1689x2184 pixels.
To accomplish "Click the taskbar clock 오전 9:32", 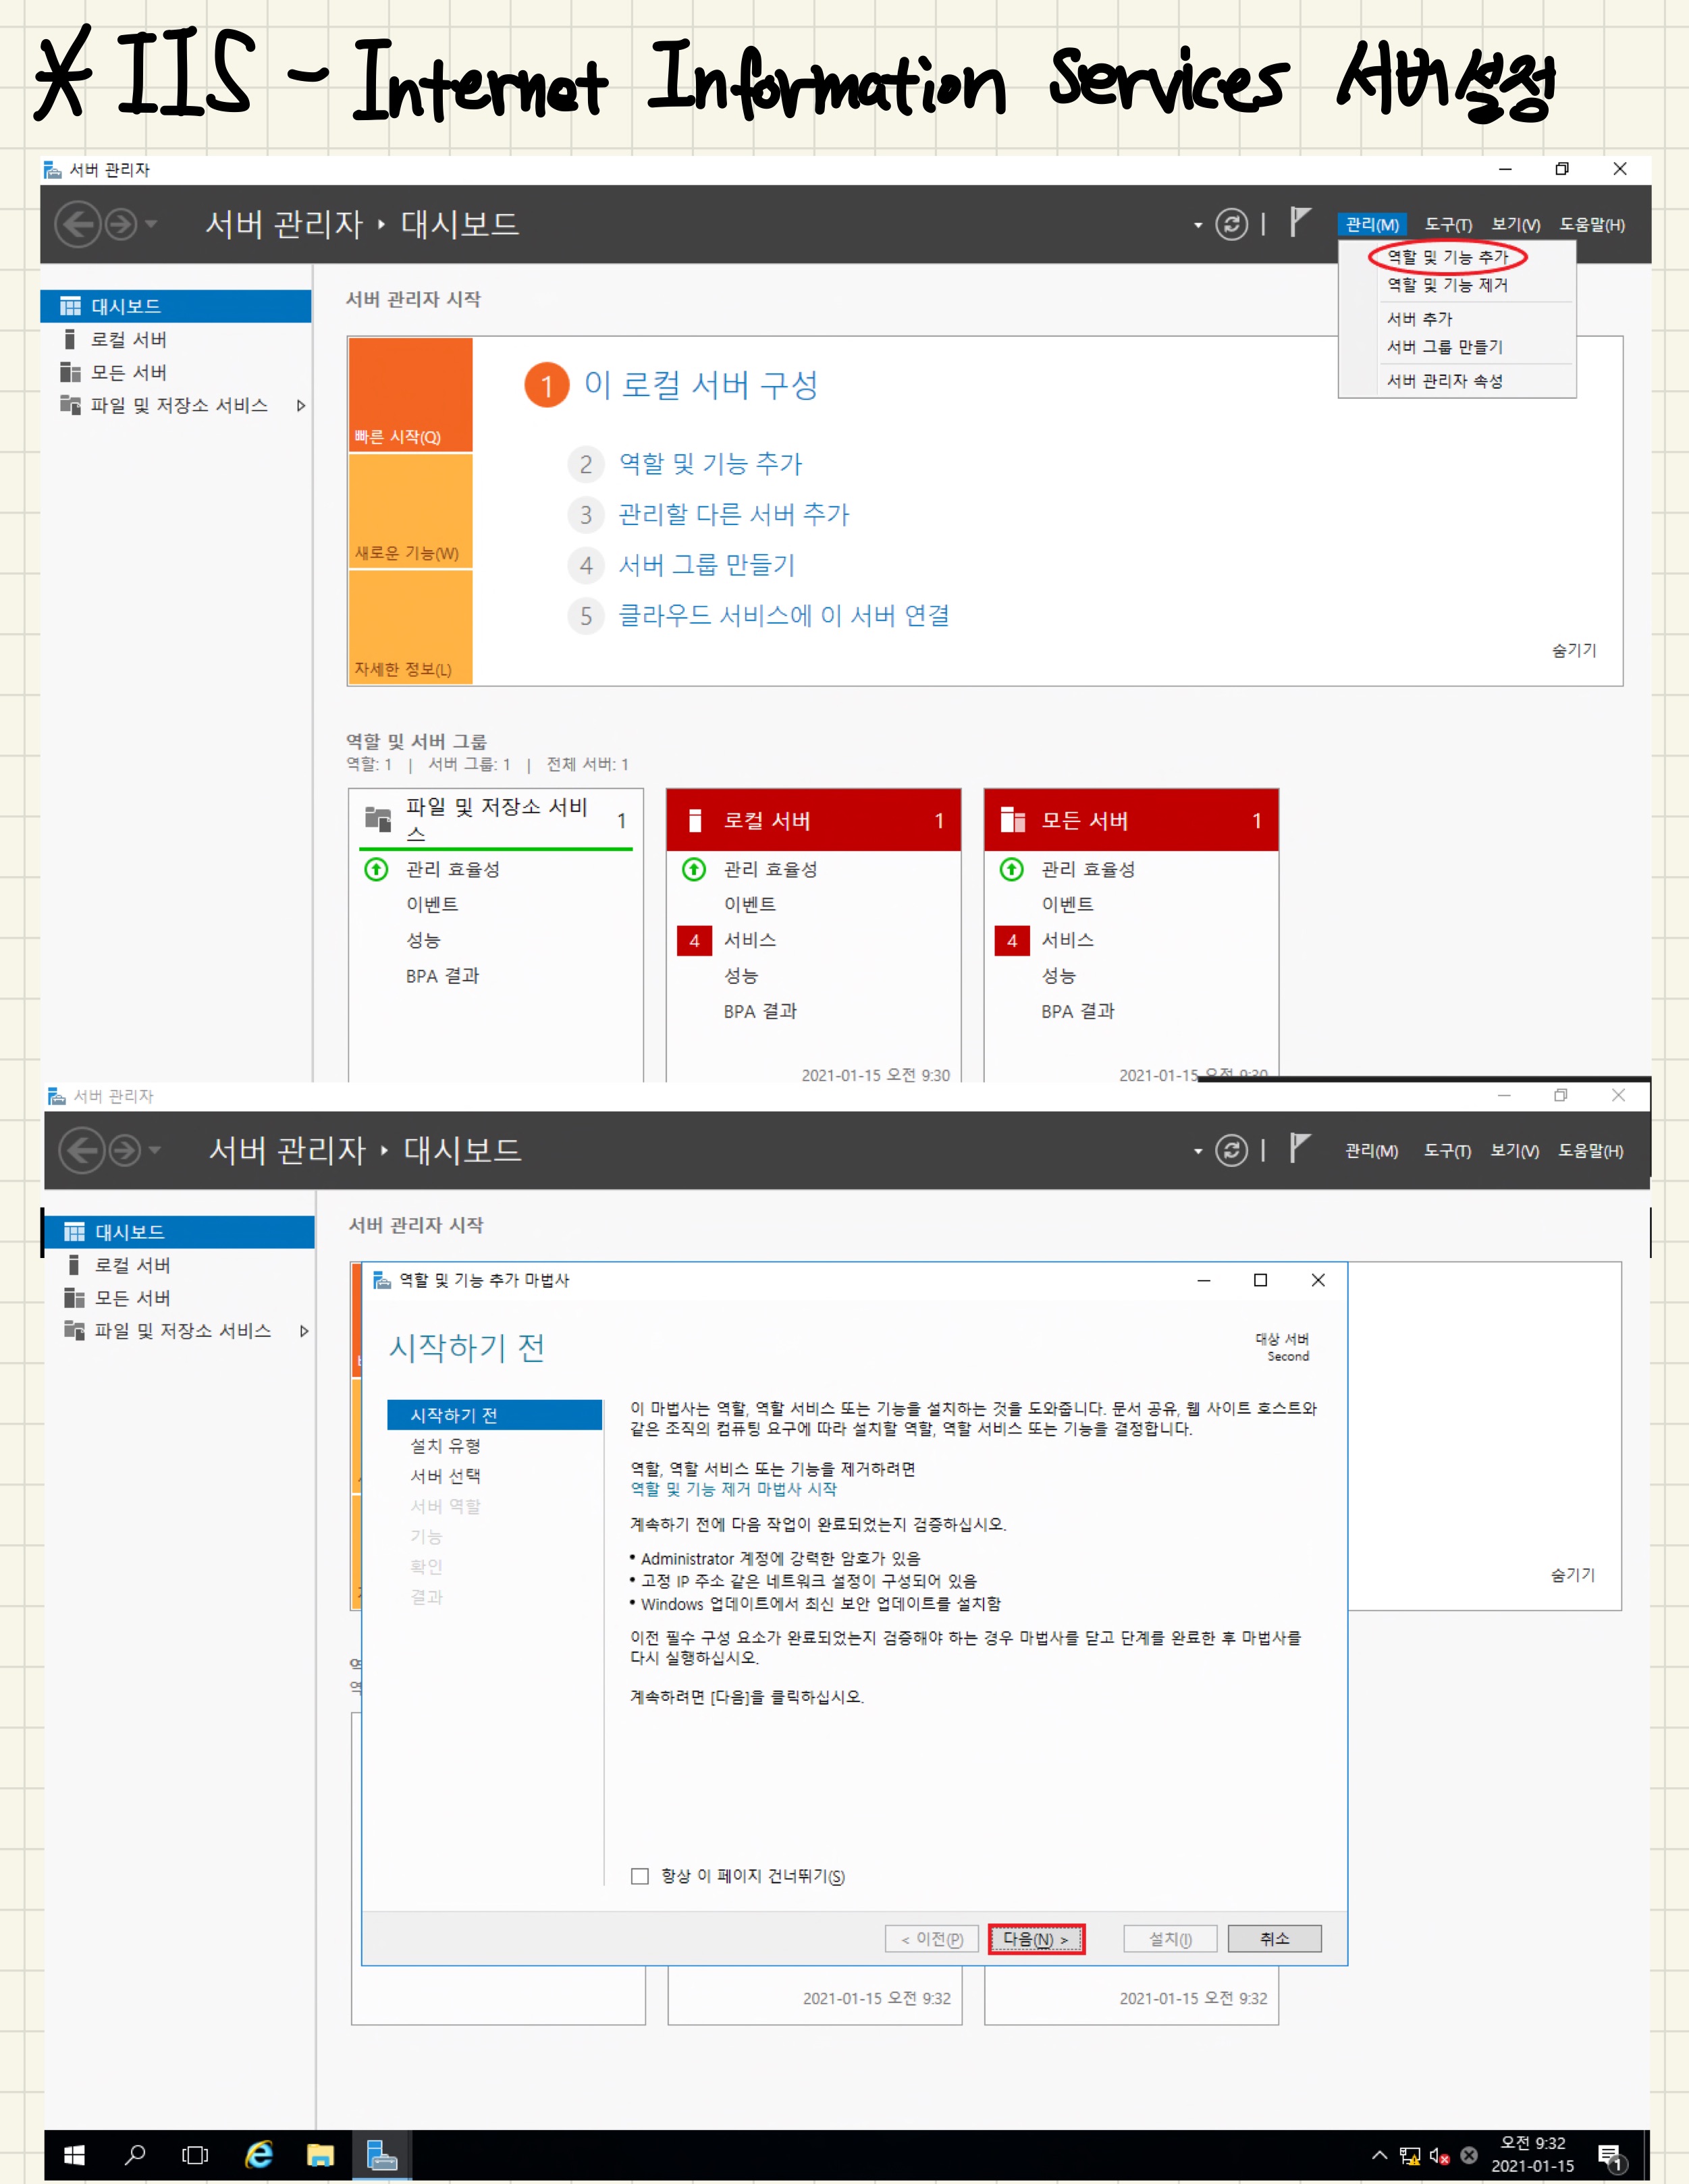I will click(x=1532, y=2155).
